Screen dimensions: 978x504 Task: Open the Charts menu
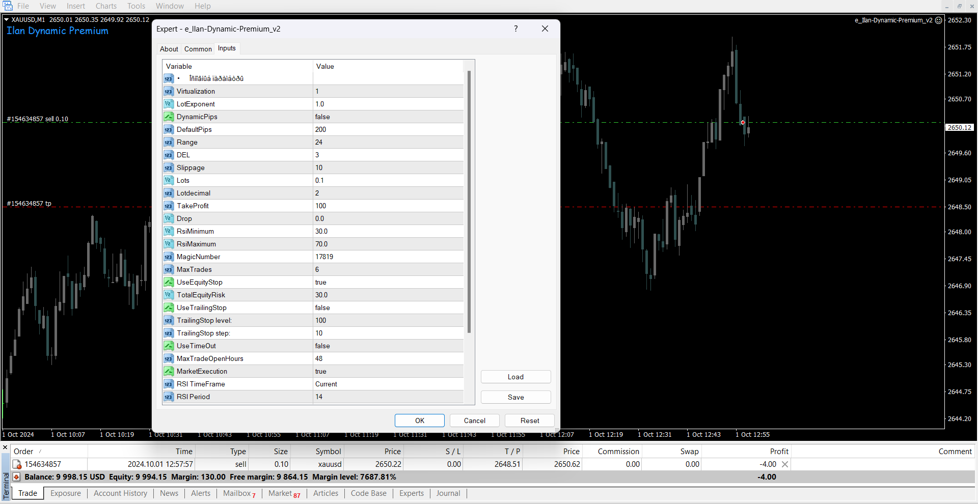[106, 6]
